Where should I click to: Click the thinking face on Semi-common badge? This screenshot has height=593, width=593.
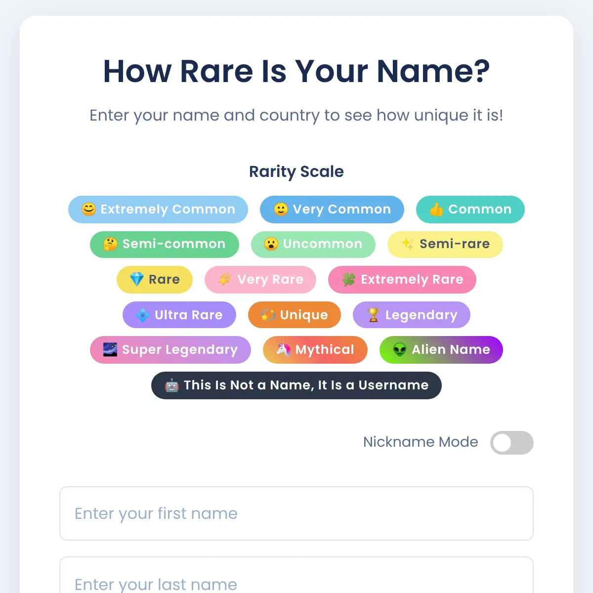[110, 244]
